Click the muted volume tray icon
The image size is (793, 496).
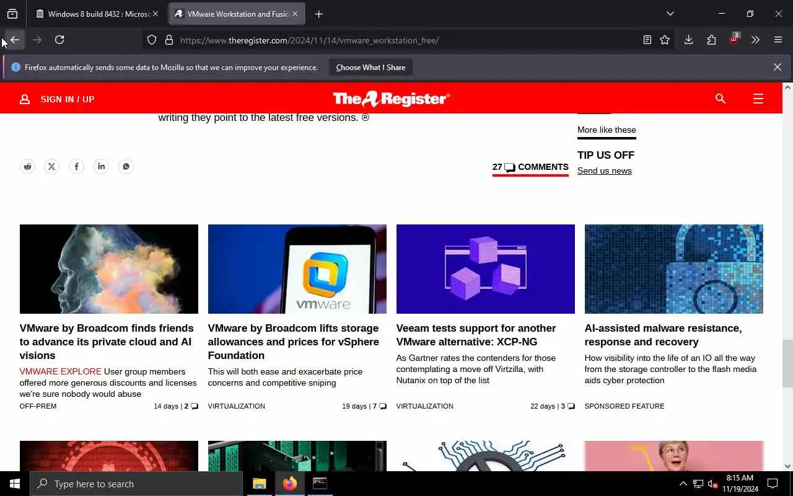pos(713,484)
